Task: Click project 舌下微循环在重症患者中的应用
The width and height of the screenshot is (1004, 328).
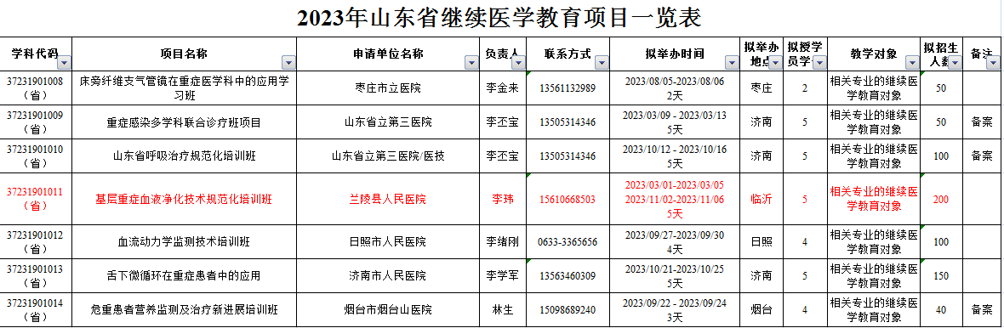Action: pyautogui.click(x=185, y=275)
